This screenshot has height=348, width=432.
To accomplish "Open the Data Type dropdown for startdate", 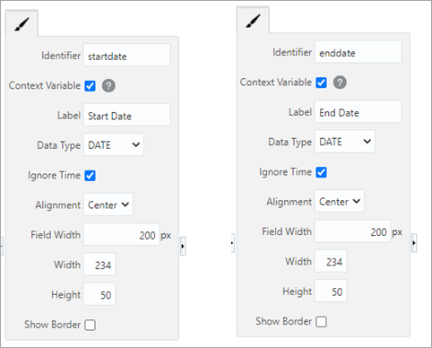I will 114,144.
